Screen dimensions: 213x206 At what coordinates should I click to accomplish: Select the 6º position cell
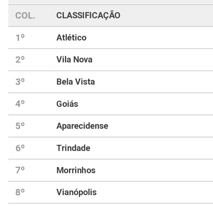(x=20, y=148)
